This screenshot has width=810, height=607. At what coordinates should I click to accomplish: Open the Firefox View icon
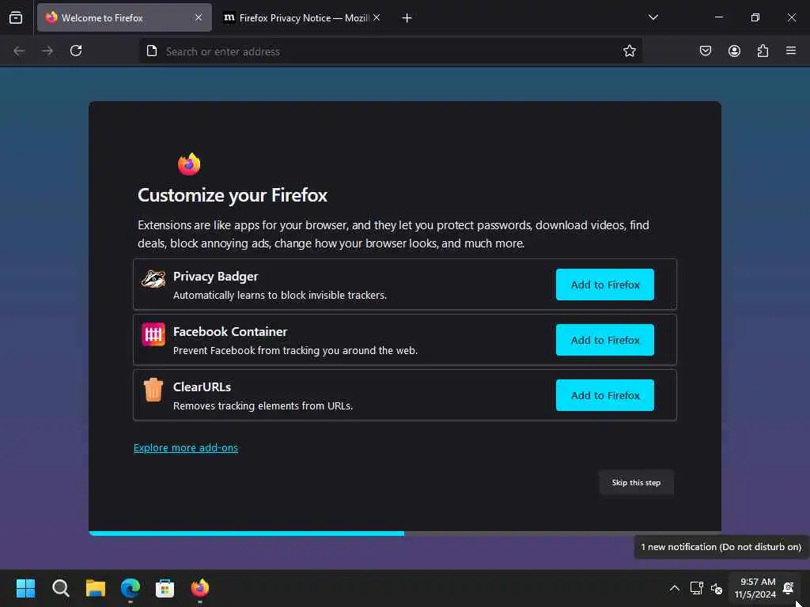[x=16, y=17]
